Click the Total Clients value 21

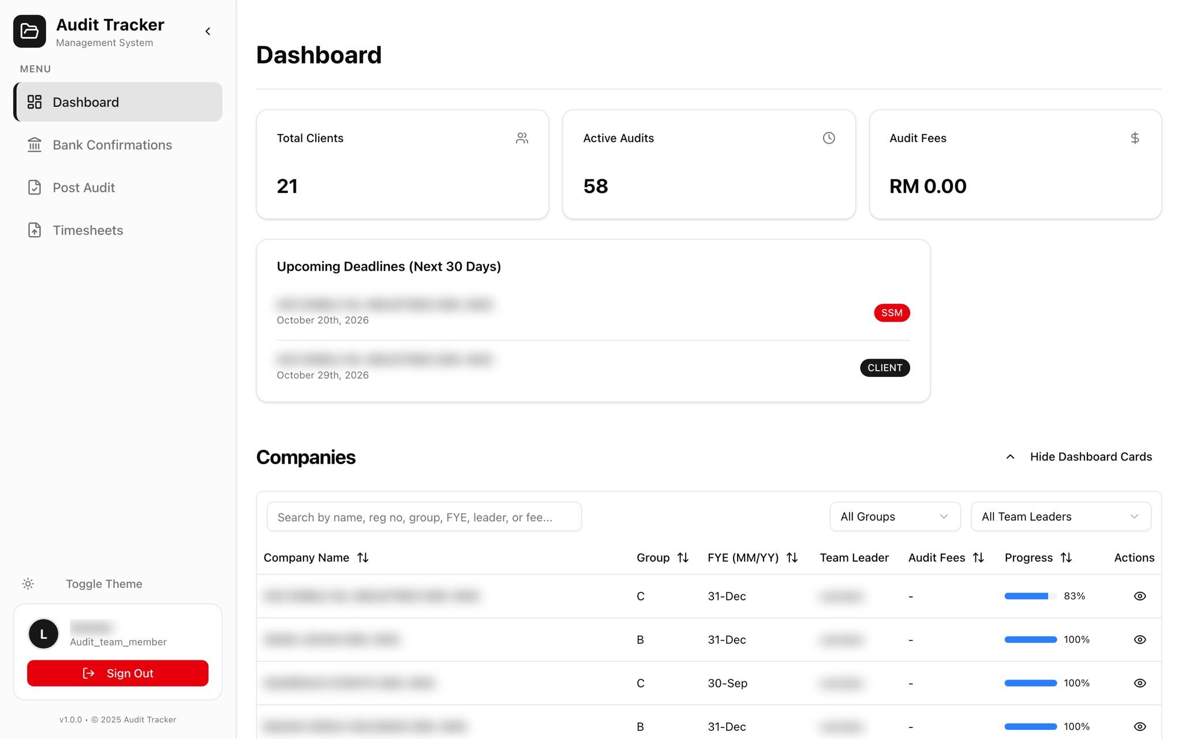pyautogui.click(x=287, y=186)
